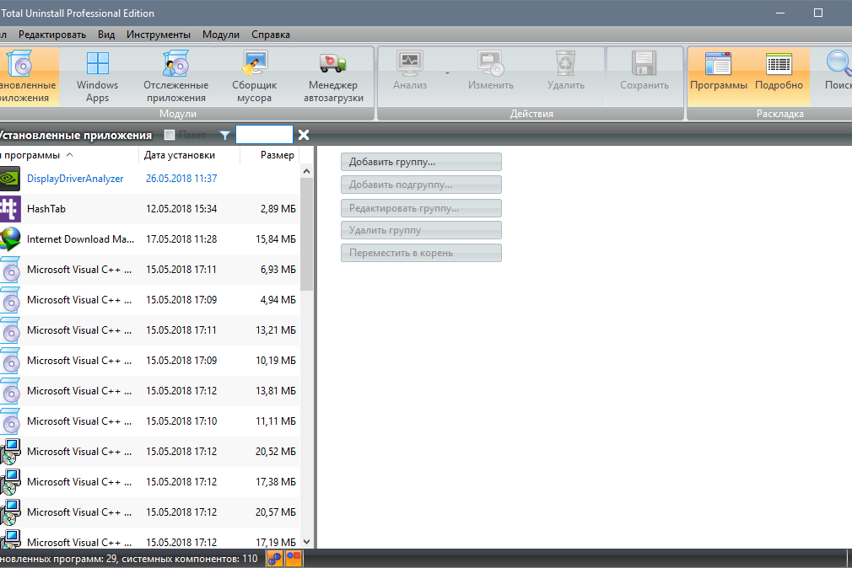The height and width of the screenshot is (568, 852).
Task: Click the icon of the 13,81 МБ row
Action: (x=10, y=392)
